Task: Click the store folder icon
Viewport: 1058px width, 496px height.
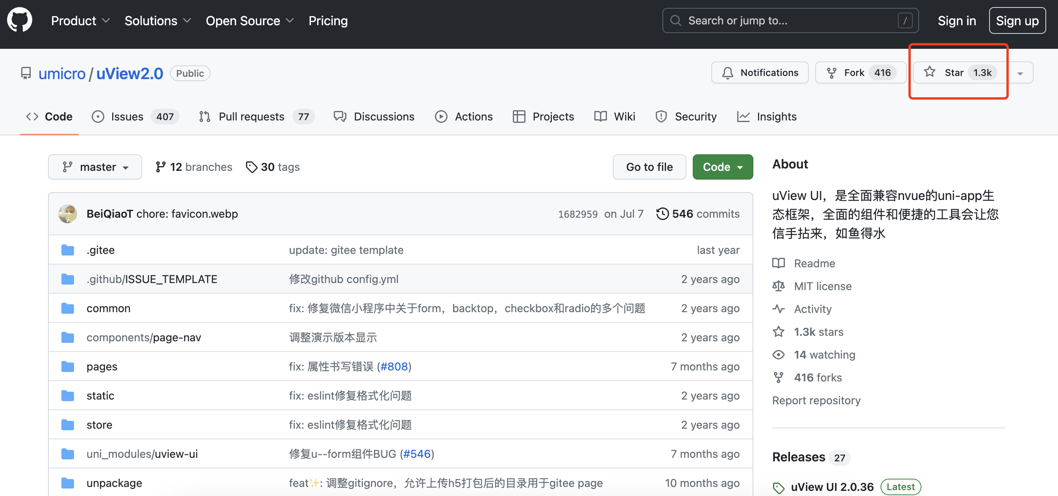Action: [67, 425]
